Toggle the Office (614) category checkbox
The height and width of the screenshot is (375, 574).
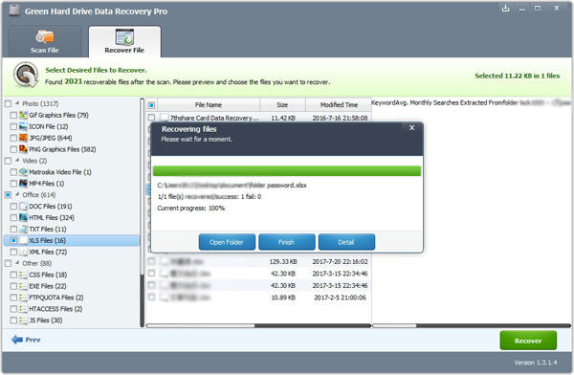click(8, 195)
